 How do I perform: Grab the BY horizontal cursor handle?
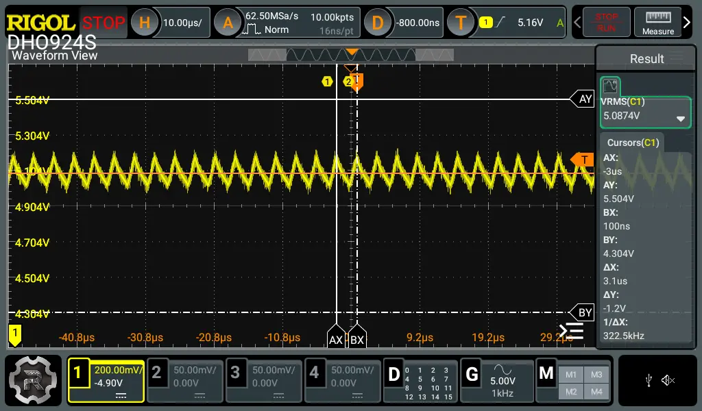[x=582, y=312]
